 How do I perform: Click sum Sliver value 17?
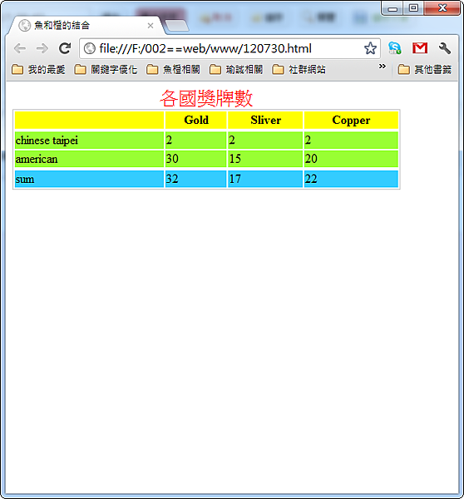point(234,179)
